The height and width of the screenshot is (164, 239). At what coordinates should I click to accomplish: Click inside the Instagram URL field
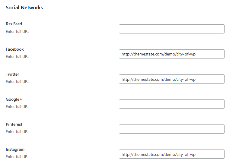tap(172, 154)
